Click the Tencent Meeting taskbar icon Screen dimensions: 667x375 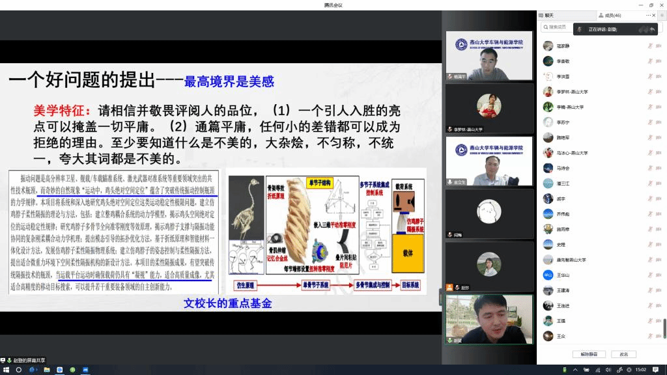[x=85, y=370]
